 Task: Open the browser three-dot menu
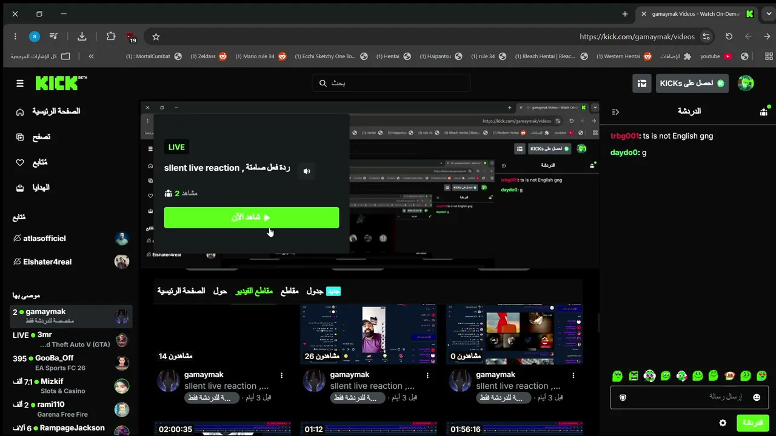click(x=15, y=36)
